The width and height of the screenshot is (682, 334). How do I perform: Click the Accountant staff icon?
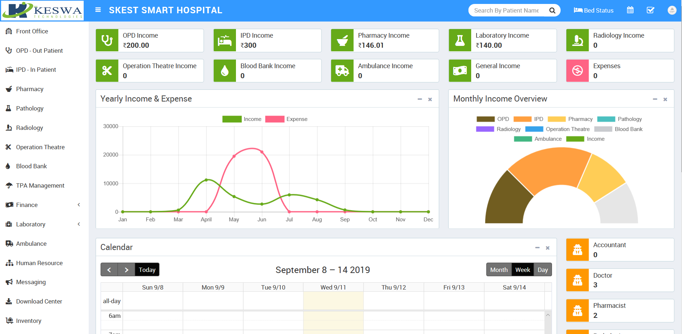577,250
